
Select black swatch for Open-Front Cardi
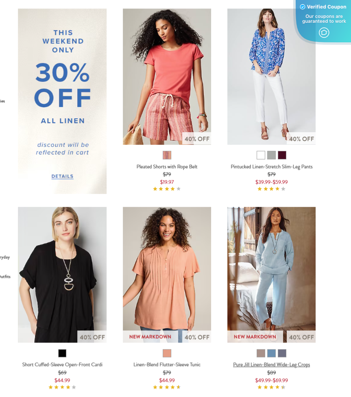(x=62, y=353)
